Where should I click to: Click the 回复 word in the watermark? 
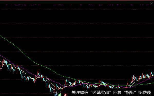[x=117, y=93]
